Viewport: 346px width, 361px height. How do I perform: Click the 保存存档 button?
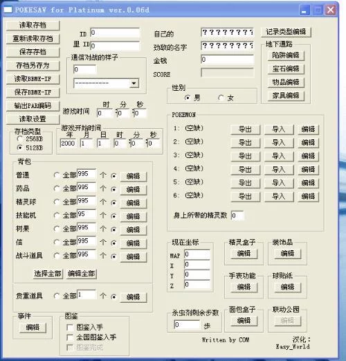pyautogui.click(x=33, y=52)
